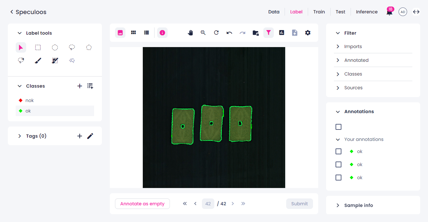
Task: Open labeling settings gear
Action: (x=308, y=33)
